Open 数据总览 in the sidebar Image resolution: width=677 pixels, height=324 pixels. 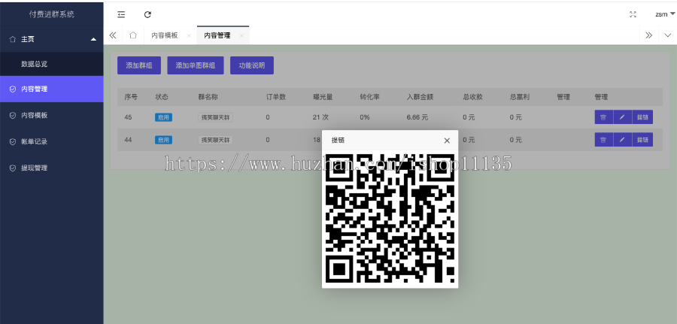tap(51, 64)
